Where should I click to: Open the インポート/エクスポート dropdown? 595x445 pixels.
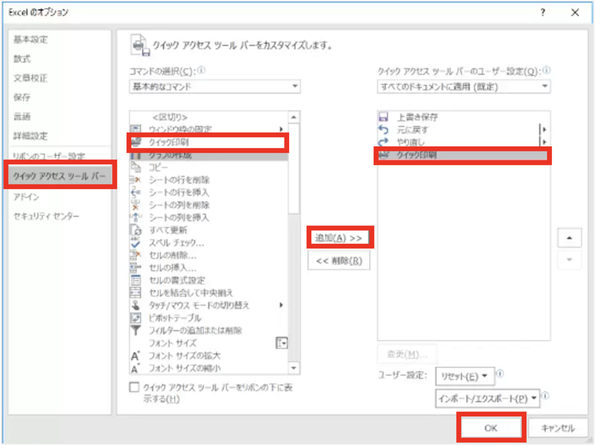(487, 398)
